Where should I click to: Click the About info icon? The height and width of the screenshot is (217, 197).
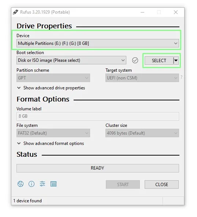(31, 184)
